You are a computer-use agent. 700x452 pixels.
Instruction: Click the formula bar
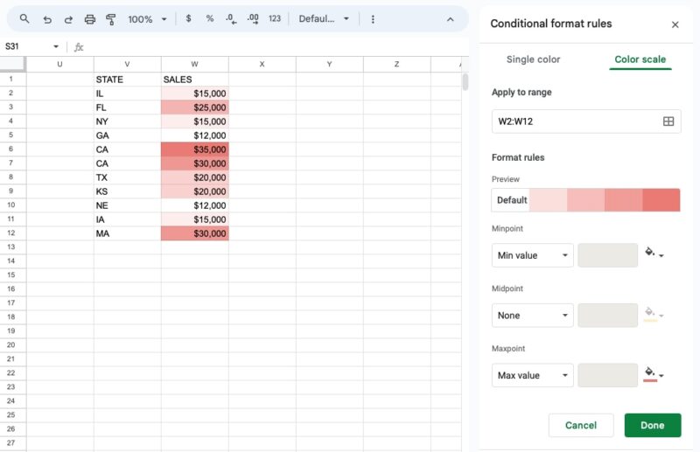point(276,47)
